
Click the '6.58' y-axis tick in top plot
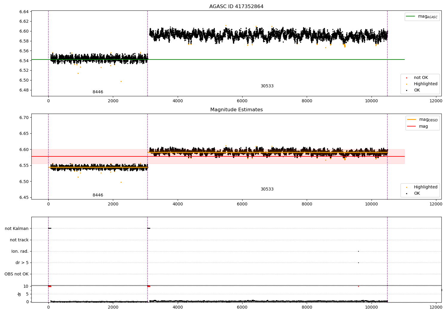24,41
